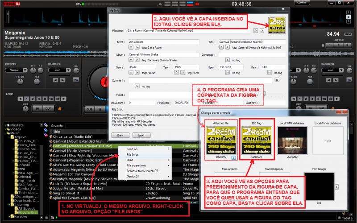This screenshot has width=357, height=223.
Task: Click left deck sampler VOL knob
Action: point(76,71)
